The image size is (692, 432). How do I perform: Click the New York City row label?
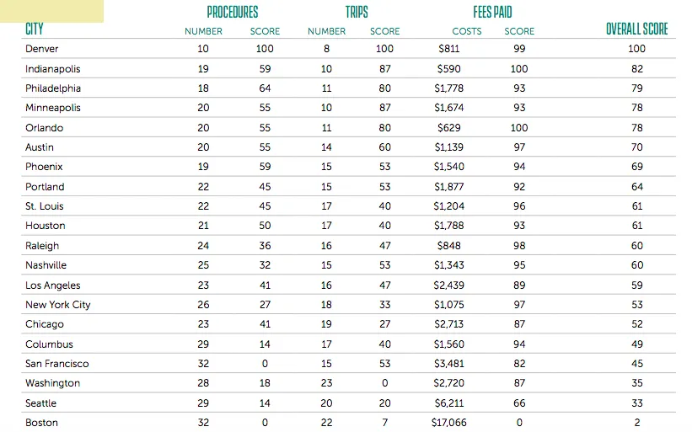(x=57, y=305)
